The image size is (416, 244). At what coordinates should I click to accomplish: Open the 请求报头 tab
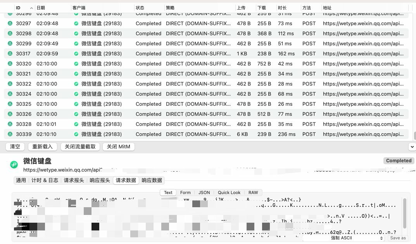click(x=74, y=180)
